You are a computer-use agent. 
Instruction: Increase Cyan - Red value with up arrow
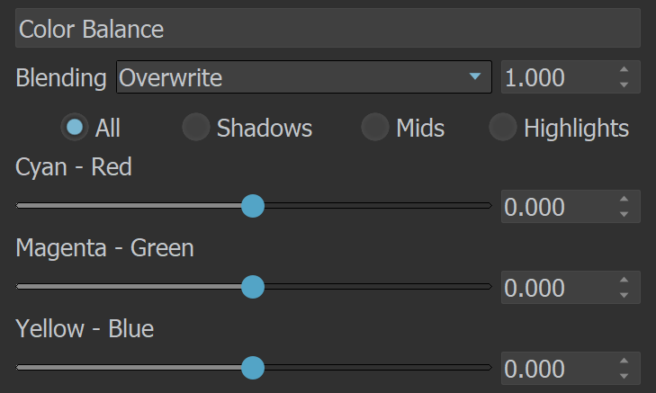pyautogui.click(x=624, y=199)
